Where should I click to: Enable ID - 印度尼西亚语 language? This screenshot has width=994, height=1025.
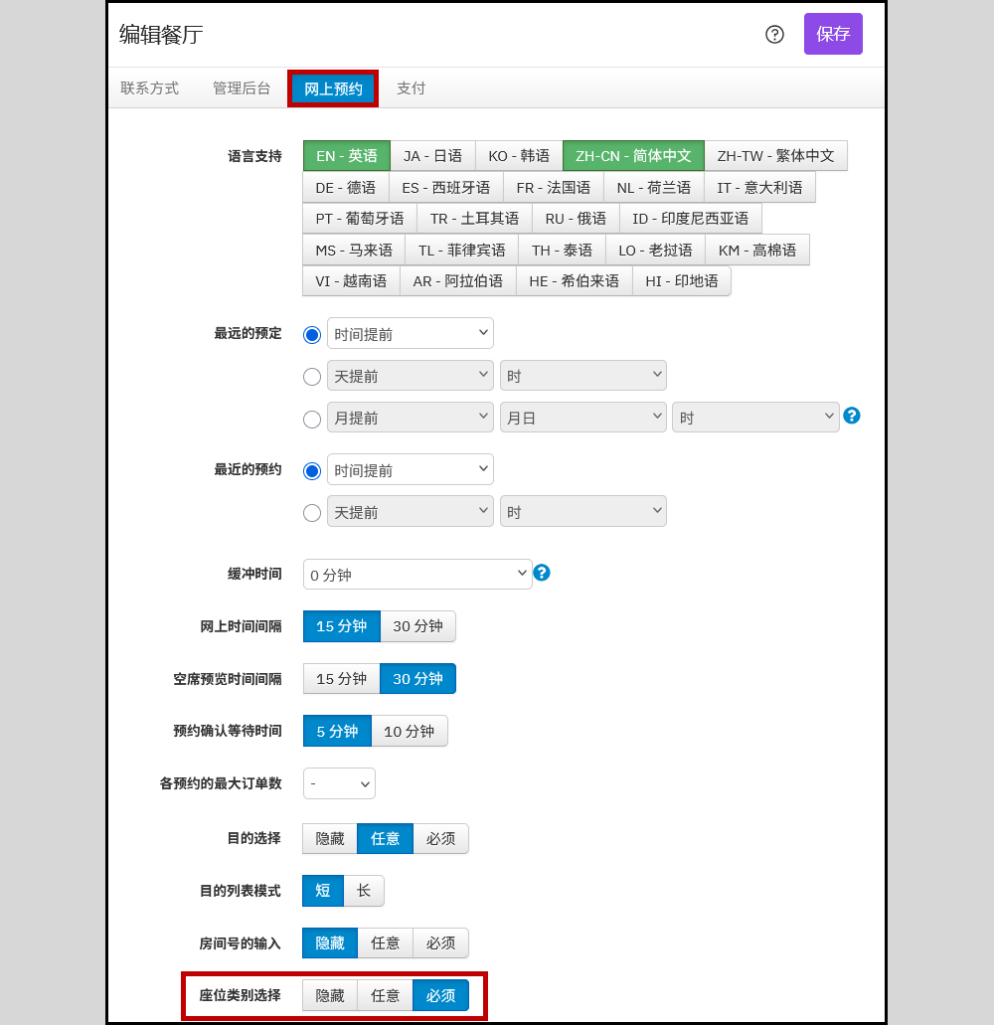690,219
